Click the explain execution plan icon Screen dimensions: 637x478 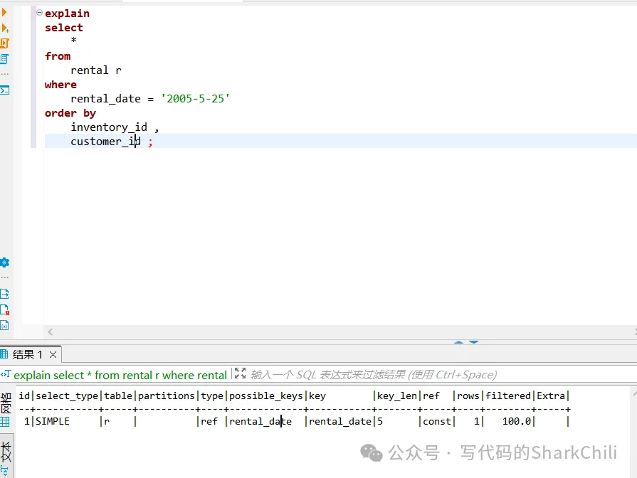tap(4, 58)
